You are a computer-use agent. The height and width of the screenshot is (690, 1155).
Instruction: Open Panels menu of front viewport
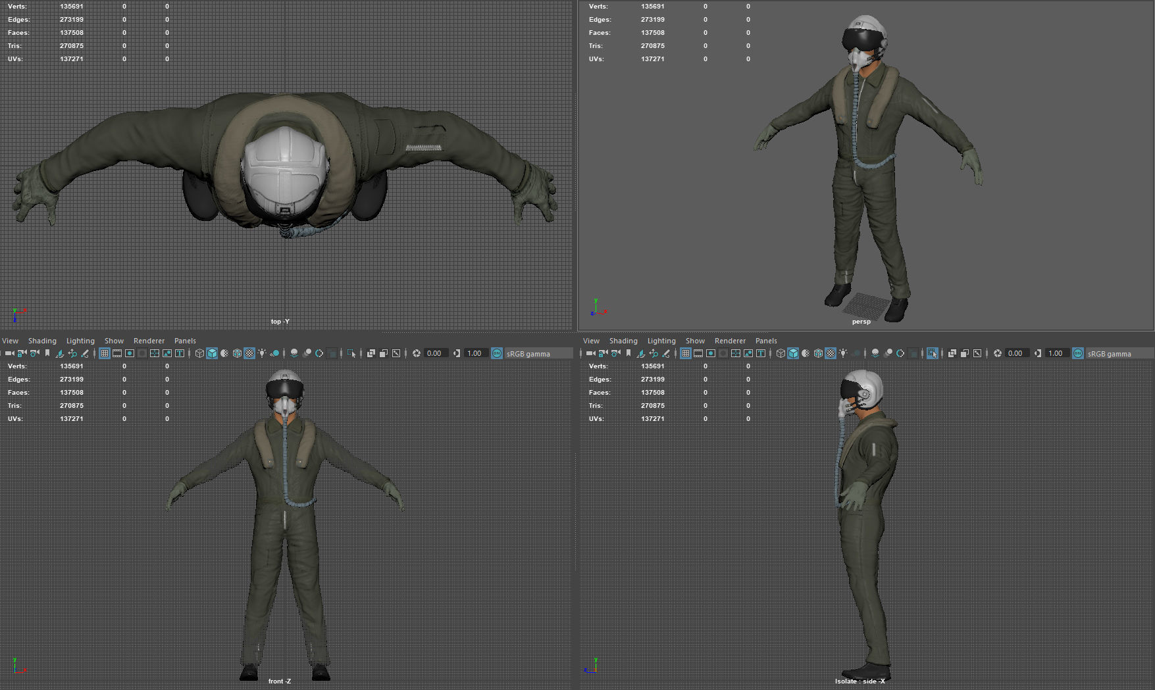(185, 341)
